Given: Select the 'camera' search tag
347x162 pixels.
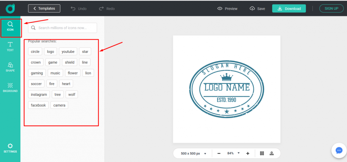Looking at the screenshot, I should [x=59, y=105].
